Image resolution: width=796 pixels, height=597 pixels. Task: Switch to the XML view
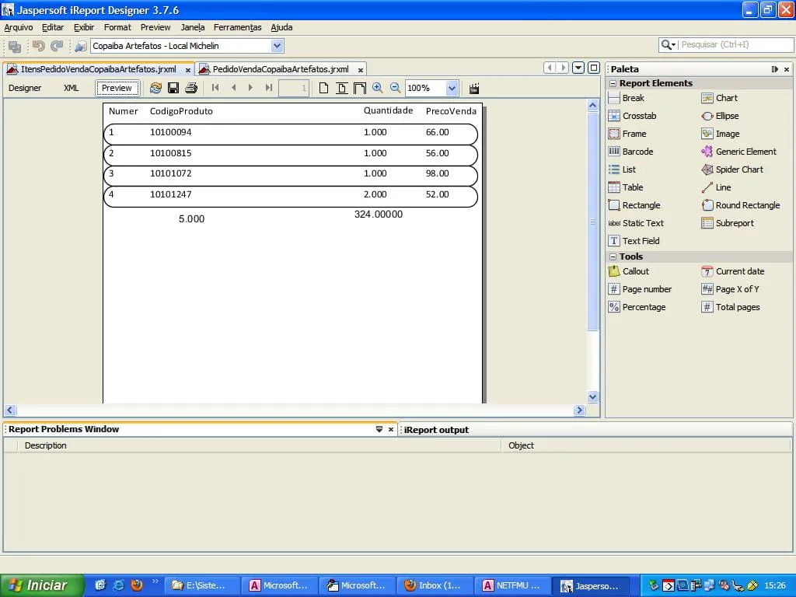point(72,88)
